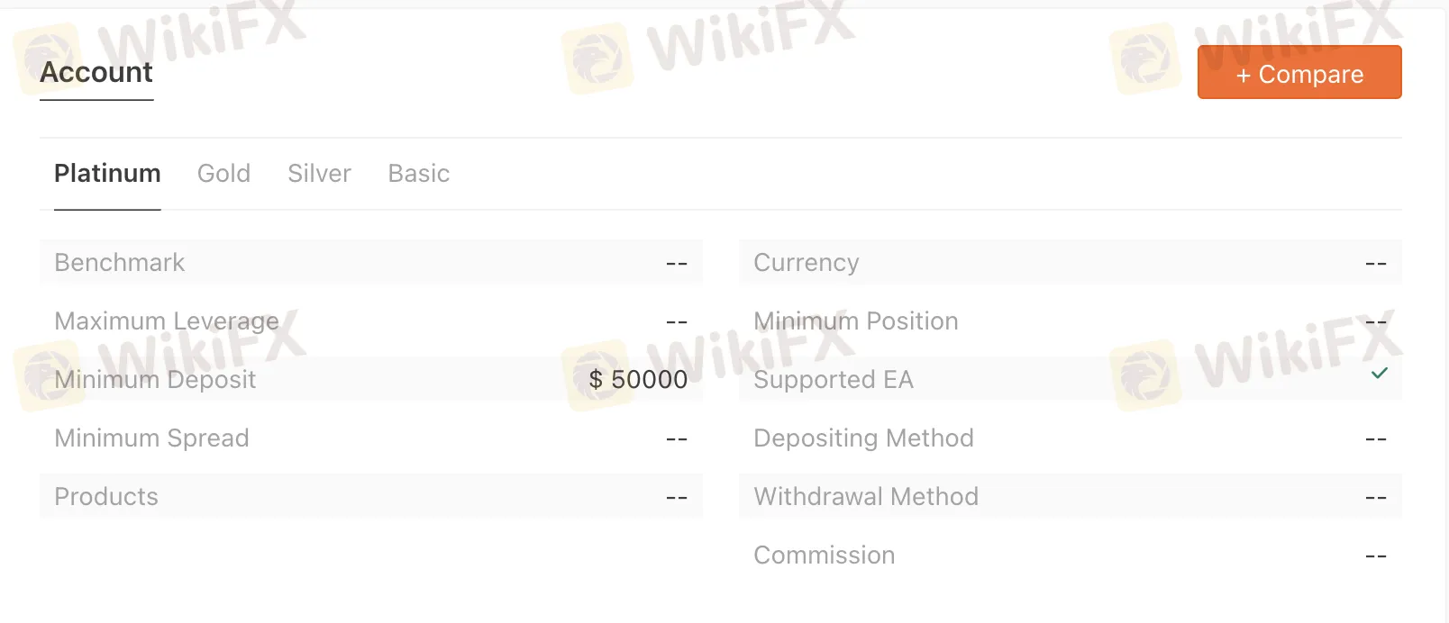Click the Minimum Deposit $ 50000 value
Image resolution: width=1449 pixels, height=623 pixels.
click(638, 380)
